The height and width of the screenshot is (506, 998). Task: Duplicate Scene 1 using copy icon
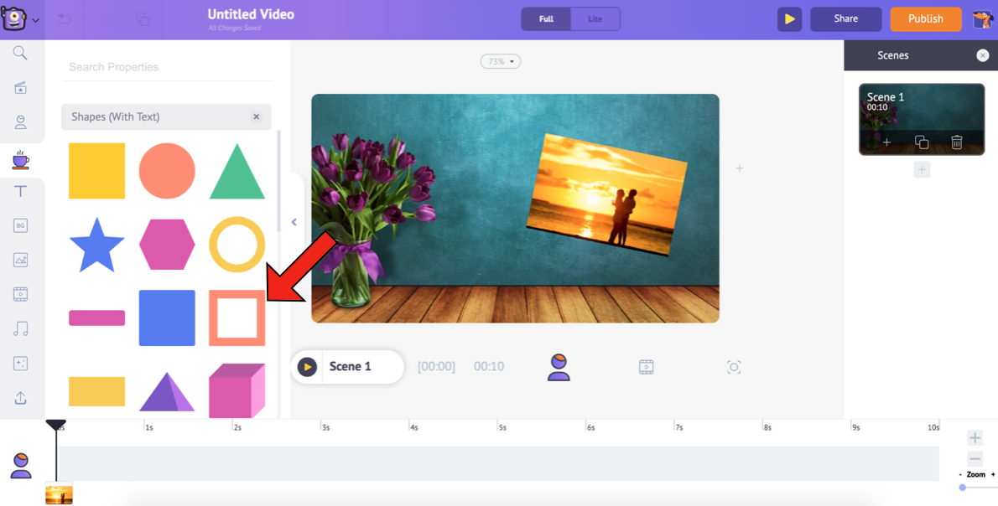tap(921, 142)
